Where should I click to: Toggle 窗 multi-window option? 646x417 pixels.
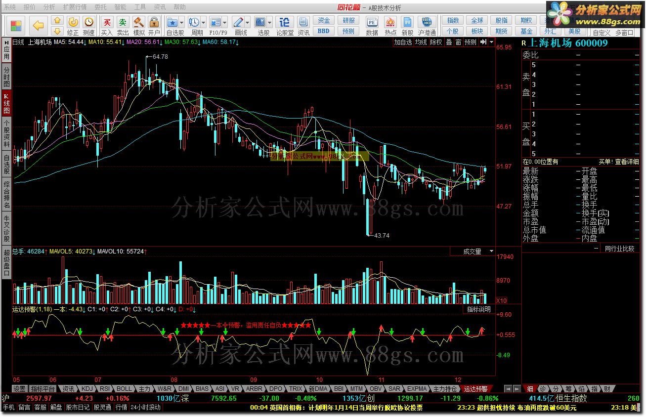point(459,42)
